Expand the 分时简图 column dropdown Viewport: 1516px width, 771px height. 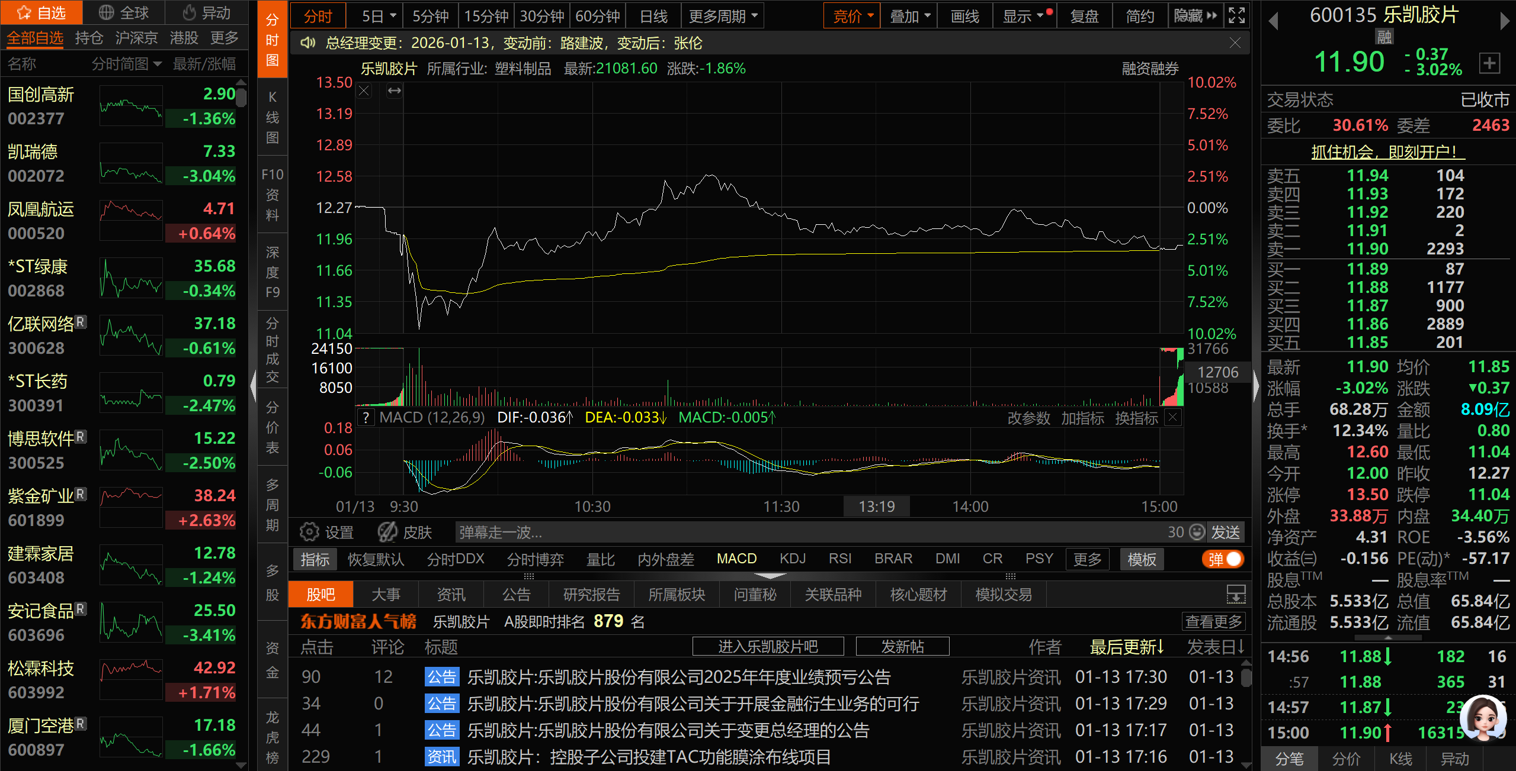point(126,64)
